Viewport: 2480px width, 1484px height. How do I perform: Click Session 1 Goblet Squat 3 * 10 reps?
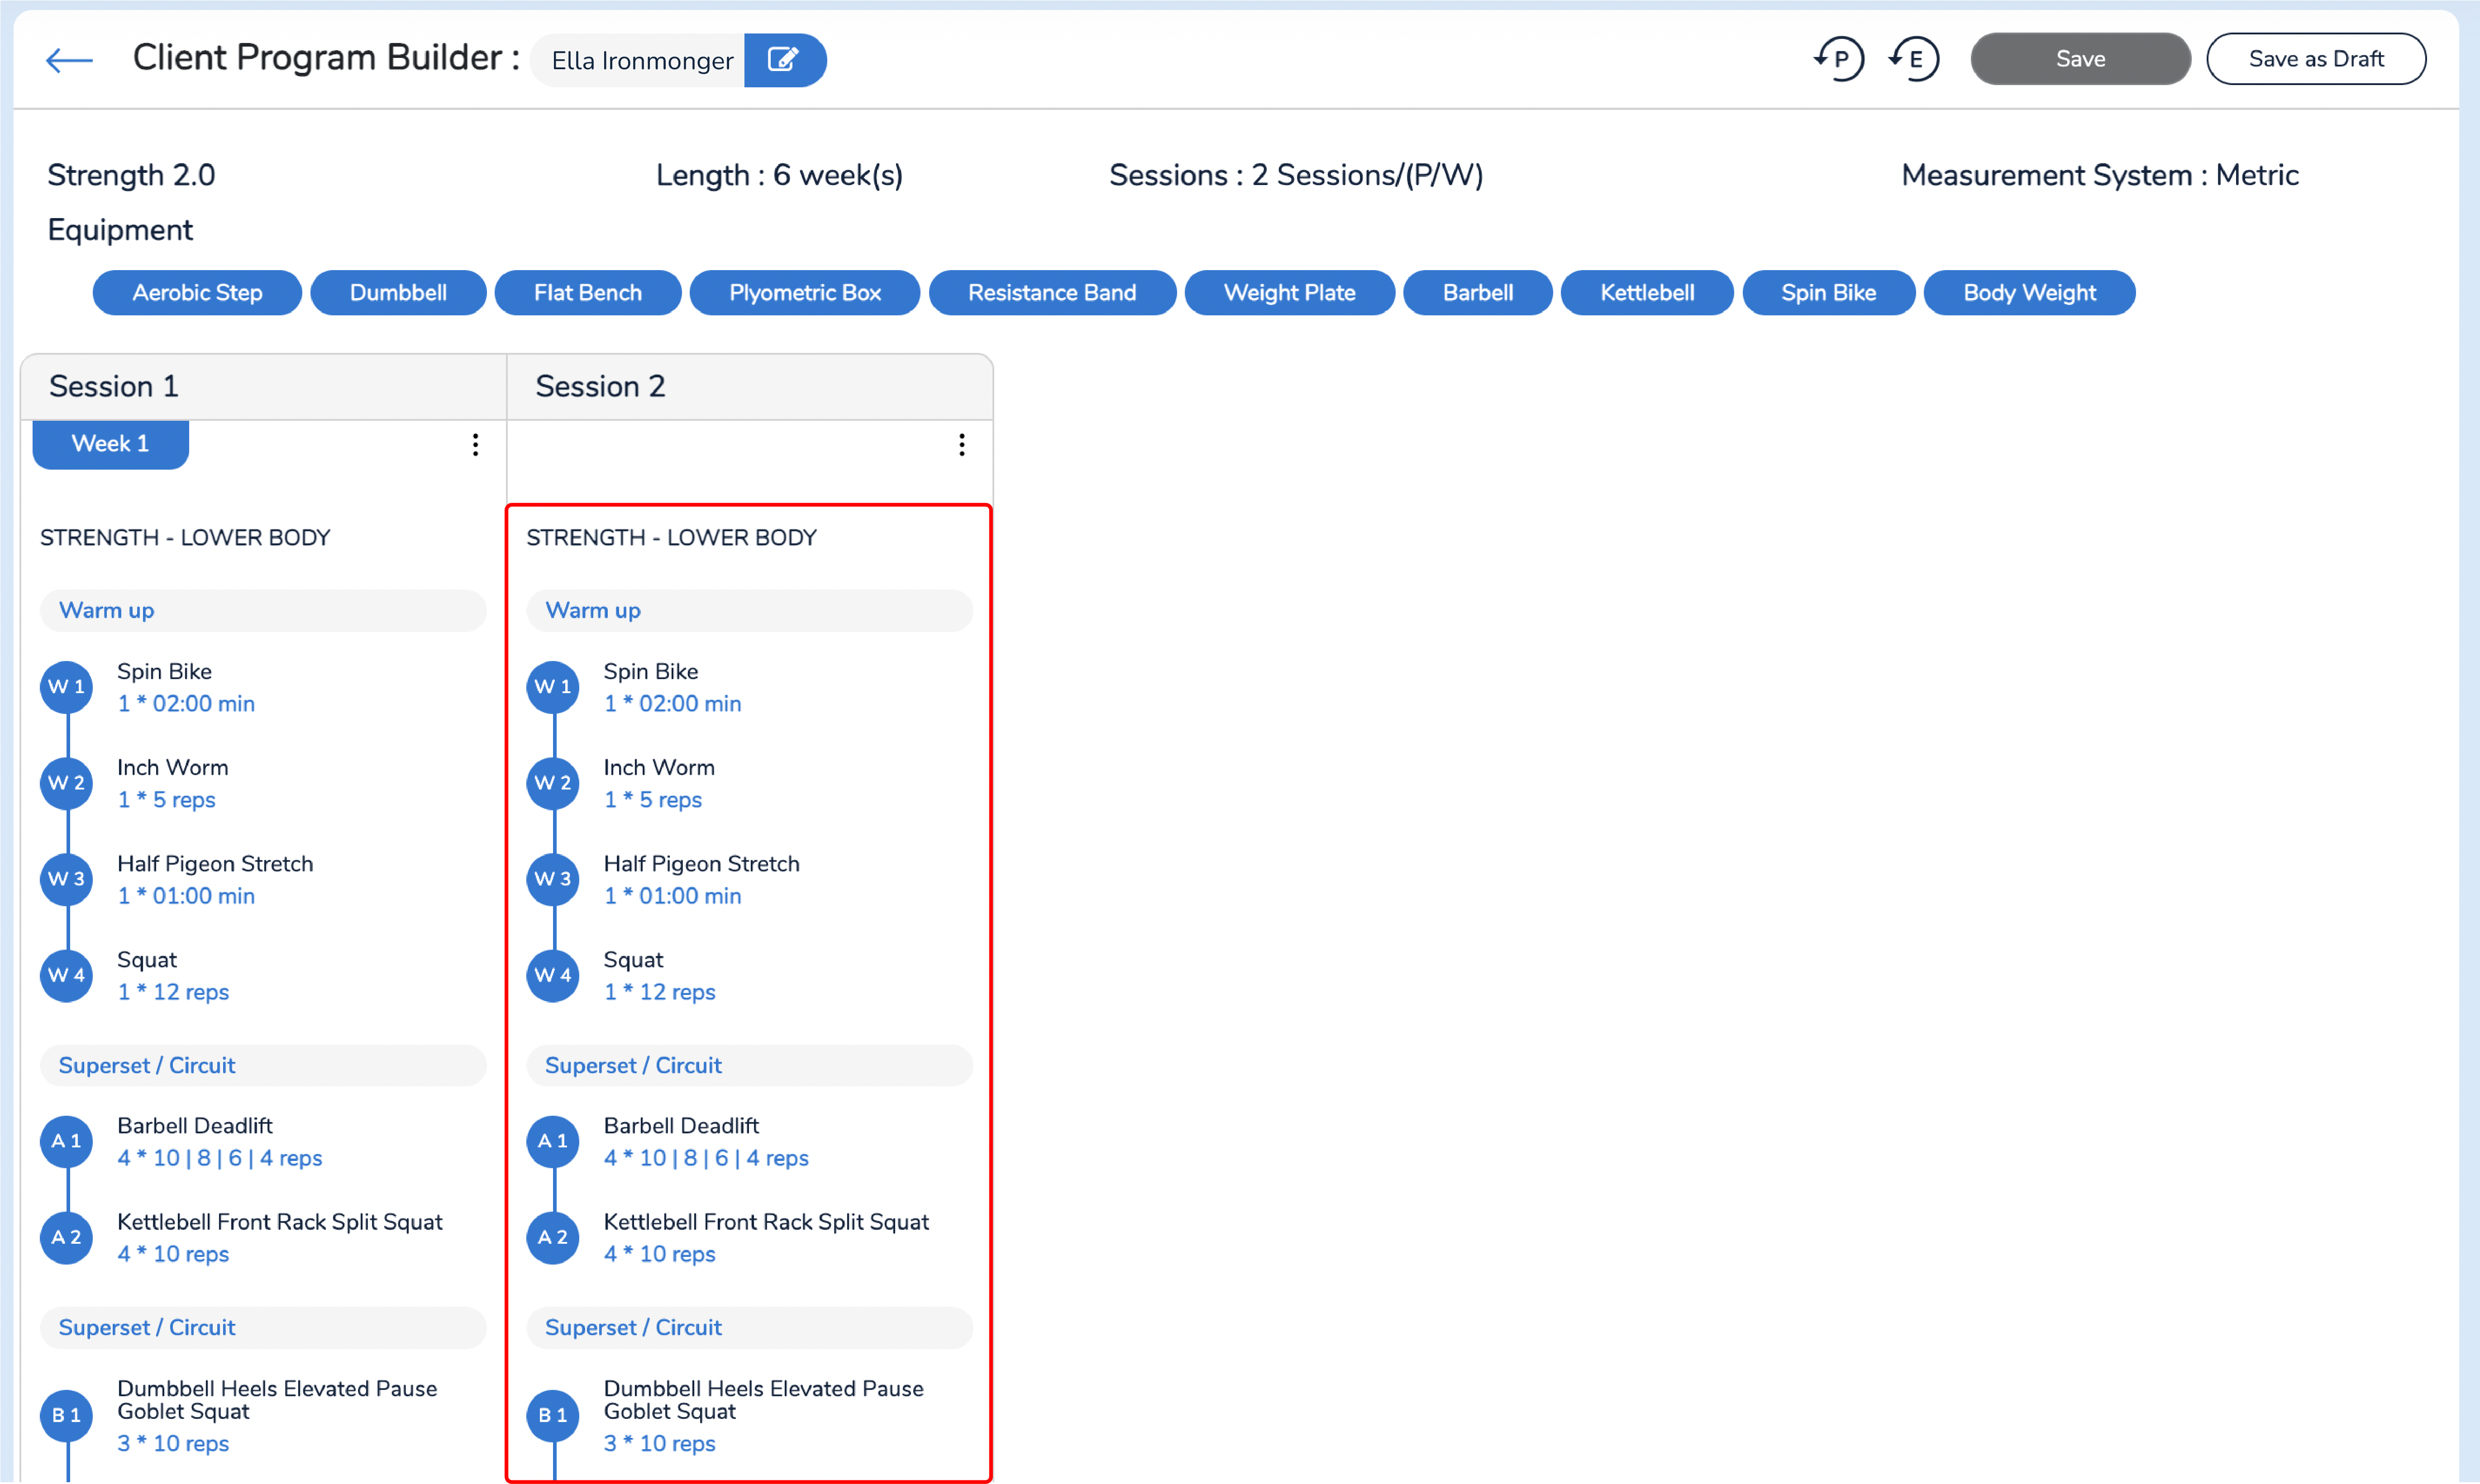[x=173, y=1444]
